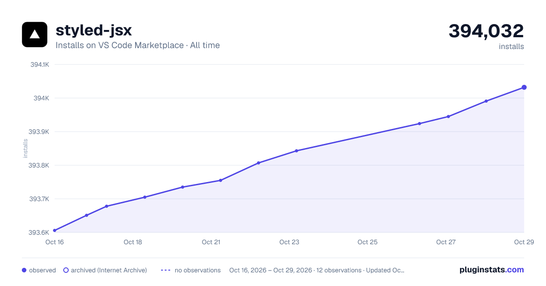This screenshot has height=286, width=546.
Task: Select the data point just below 393.7K
Action: 106,206
